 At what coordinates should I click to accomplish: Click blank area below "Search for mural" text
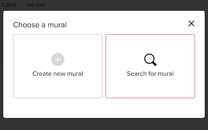click(150, 88)
